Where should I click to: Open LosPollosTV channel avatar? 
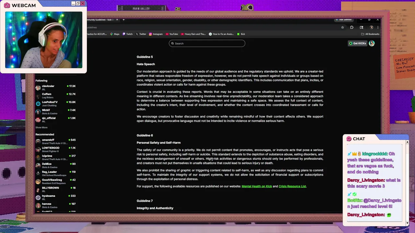pyautogui.click(x=38, y=104)
